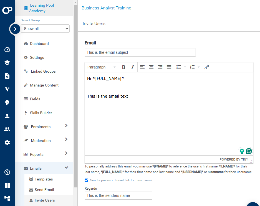Image resolution: width=260 pixels, height=206 pixels.
Task: Open the gear settings icon in left rail
Action: coord(7,143)
